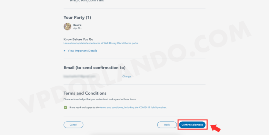The width and height of the screenshot is (269, 135).
Task: Click the Age 10+ label under Beatriz
Action: 78,28
